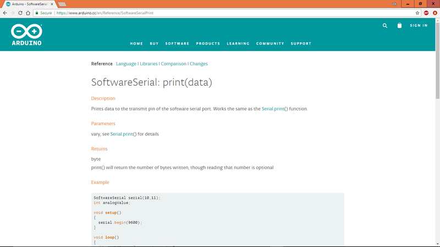Open the SUPPORT menu
440x247 pixels.
[x=301, y=44]
